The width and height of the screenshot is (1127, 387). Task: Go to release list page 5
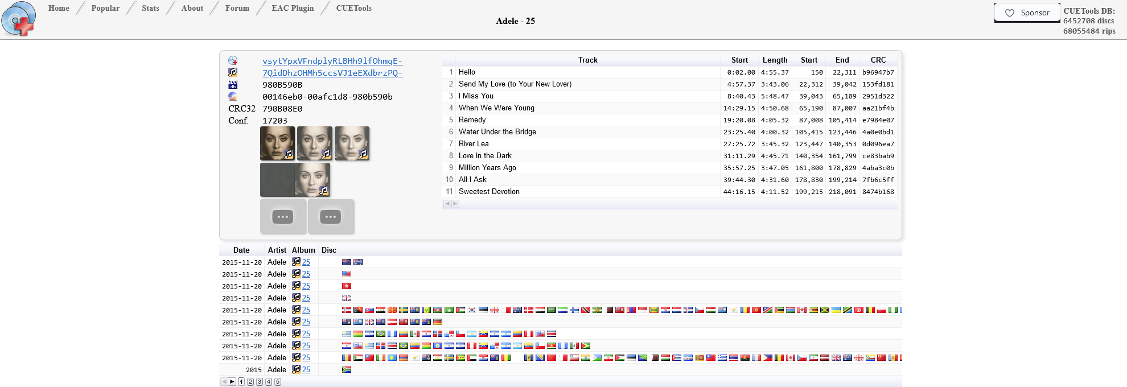click(x=278, y=382)
